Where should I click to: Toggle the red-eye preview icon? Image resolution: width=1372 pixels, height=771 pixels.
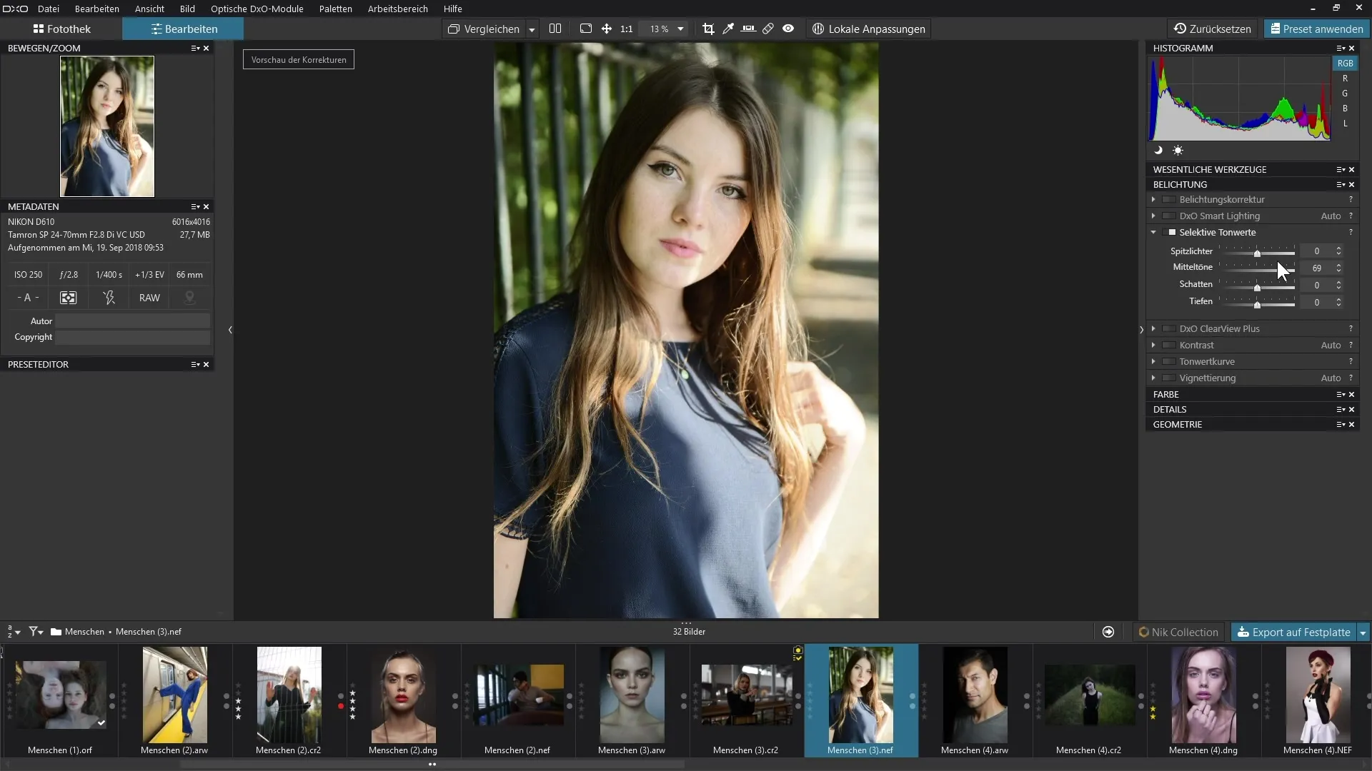(788, 29)
